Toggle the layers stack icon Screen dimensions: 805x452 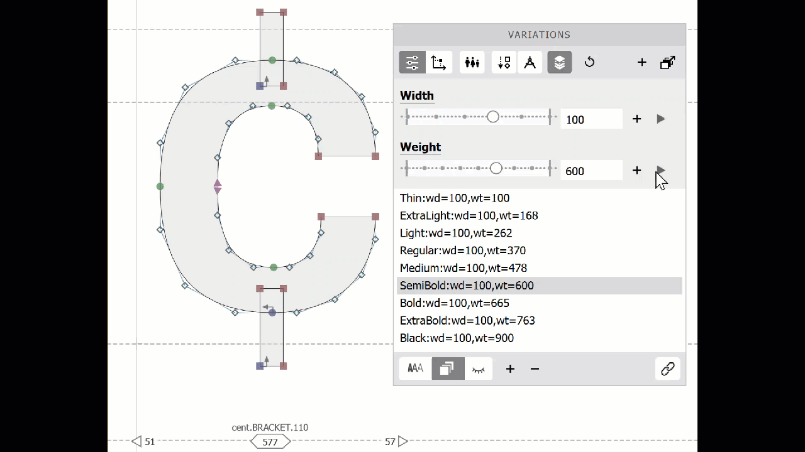click(560, 62)
